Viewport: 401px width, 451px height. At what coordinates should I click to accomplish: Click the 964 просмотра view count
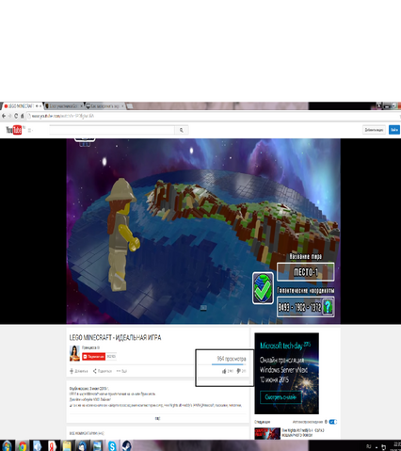pyautogui.click(x=232, y=359)
